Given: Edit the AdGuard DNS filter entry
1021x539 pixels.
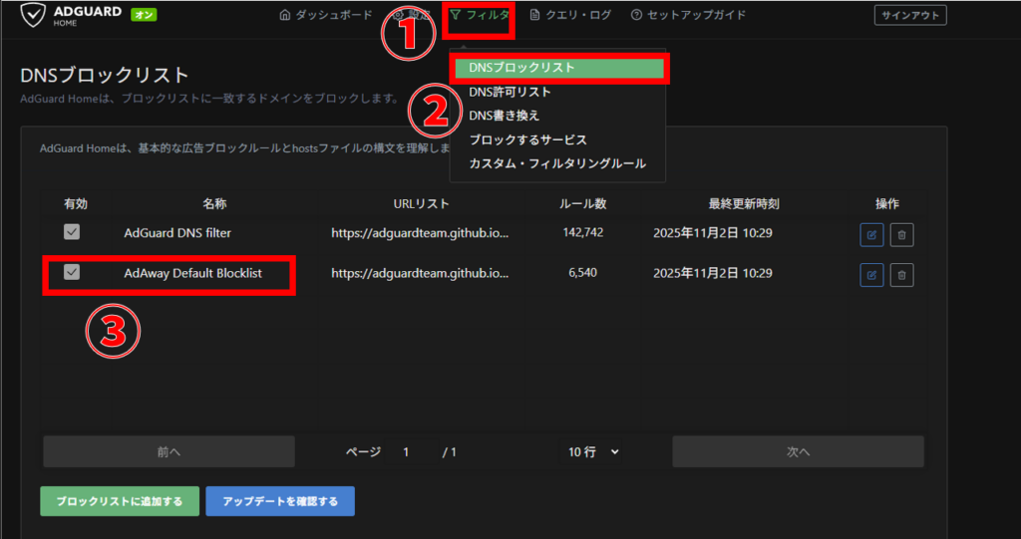Looking at the screenshot, I should (x=871, y=235).
